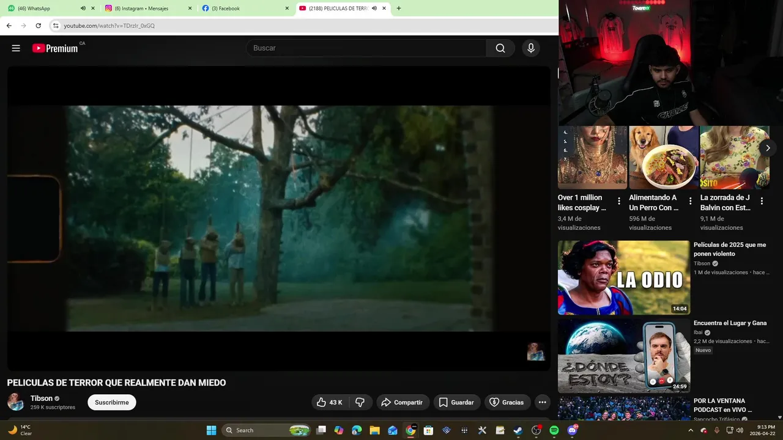
Task: Reload the YouTube page
Action: (38, 26)
